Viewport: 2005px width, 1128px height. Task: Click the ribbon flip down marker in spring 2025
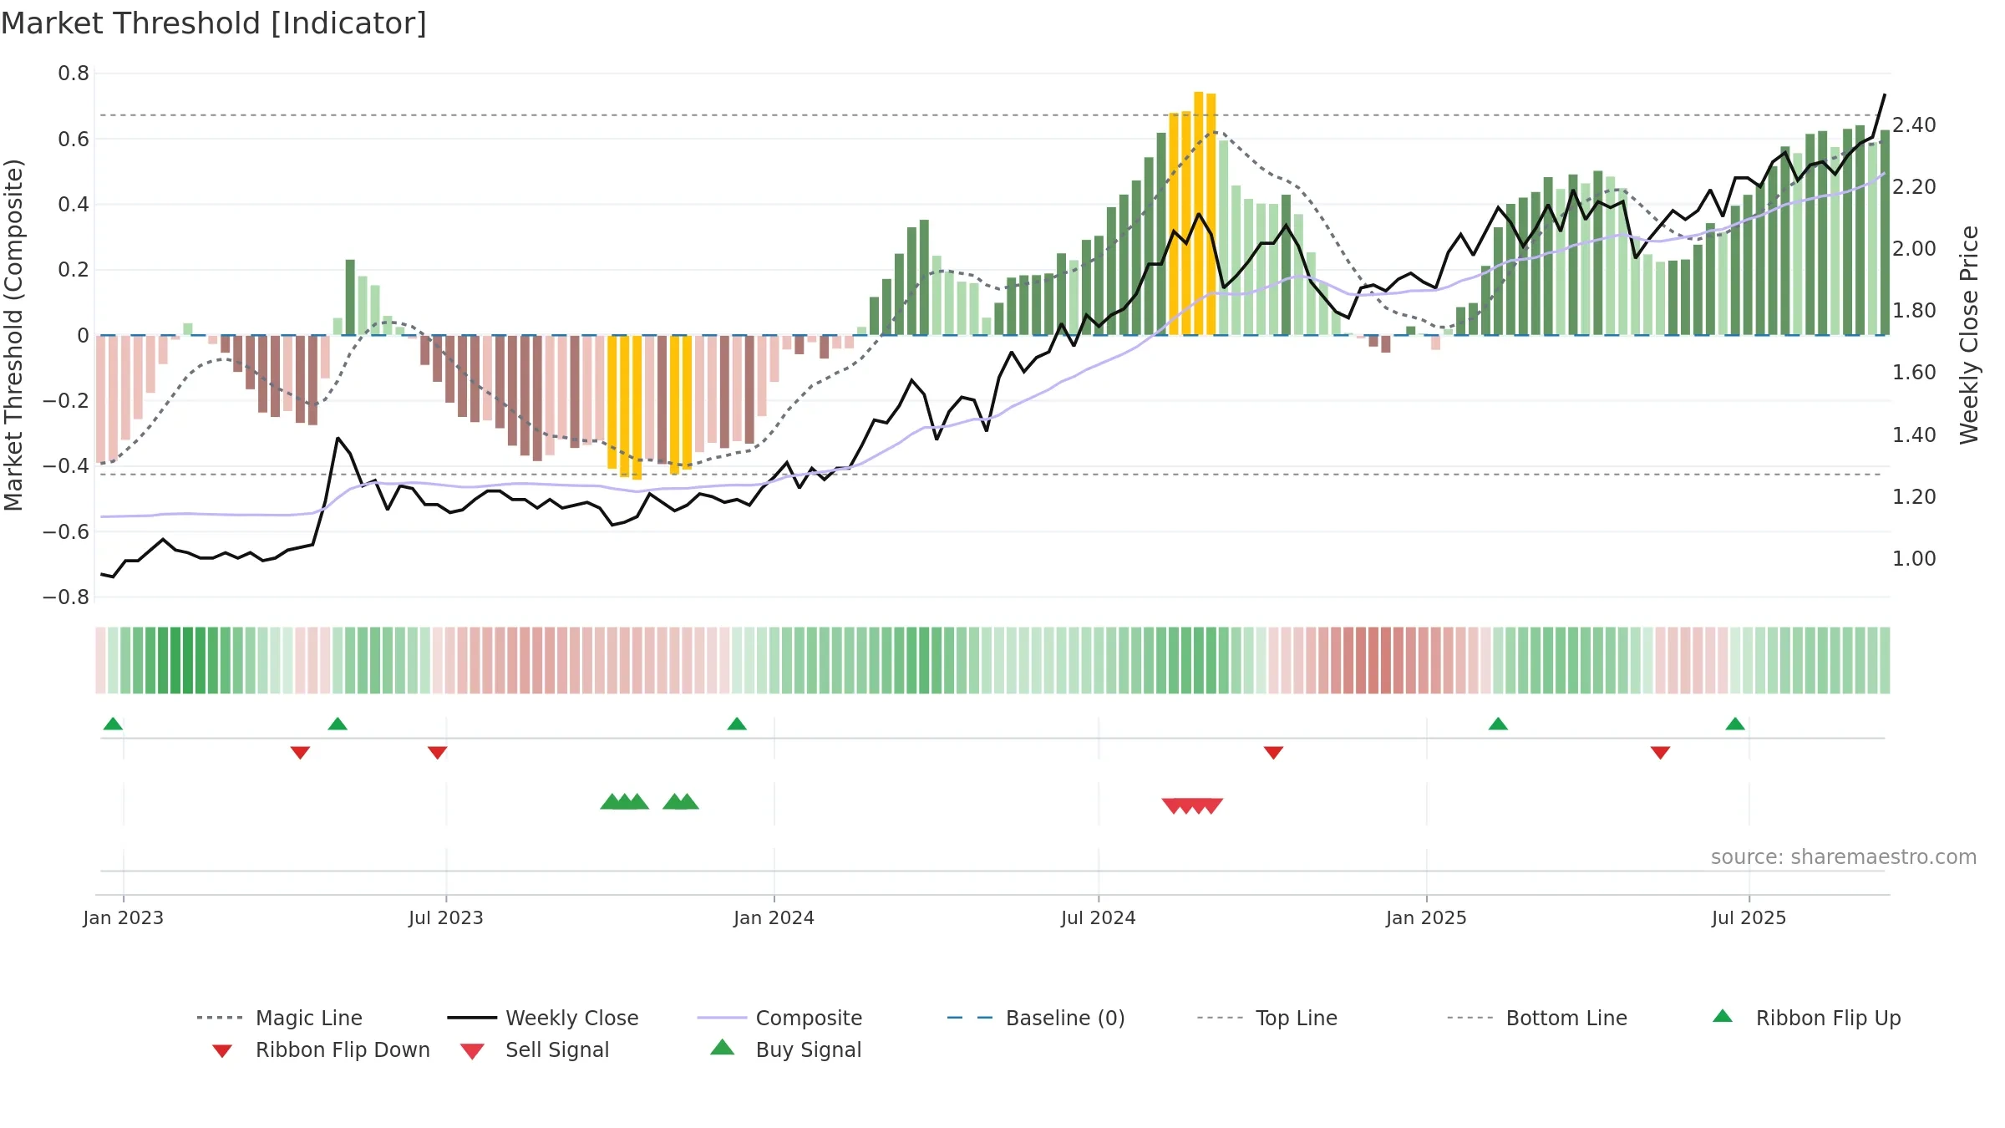1660,753
